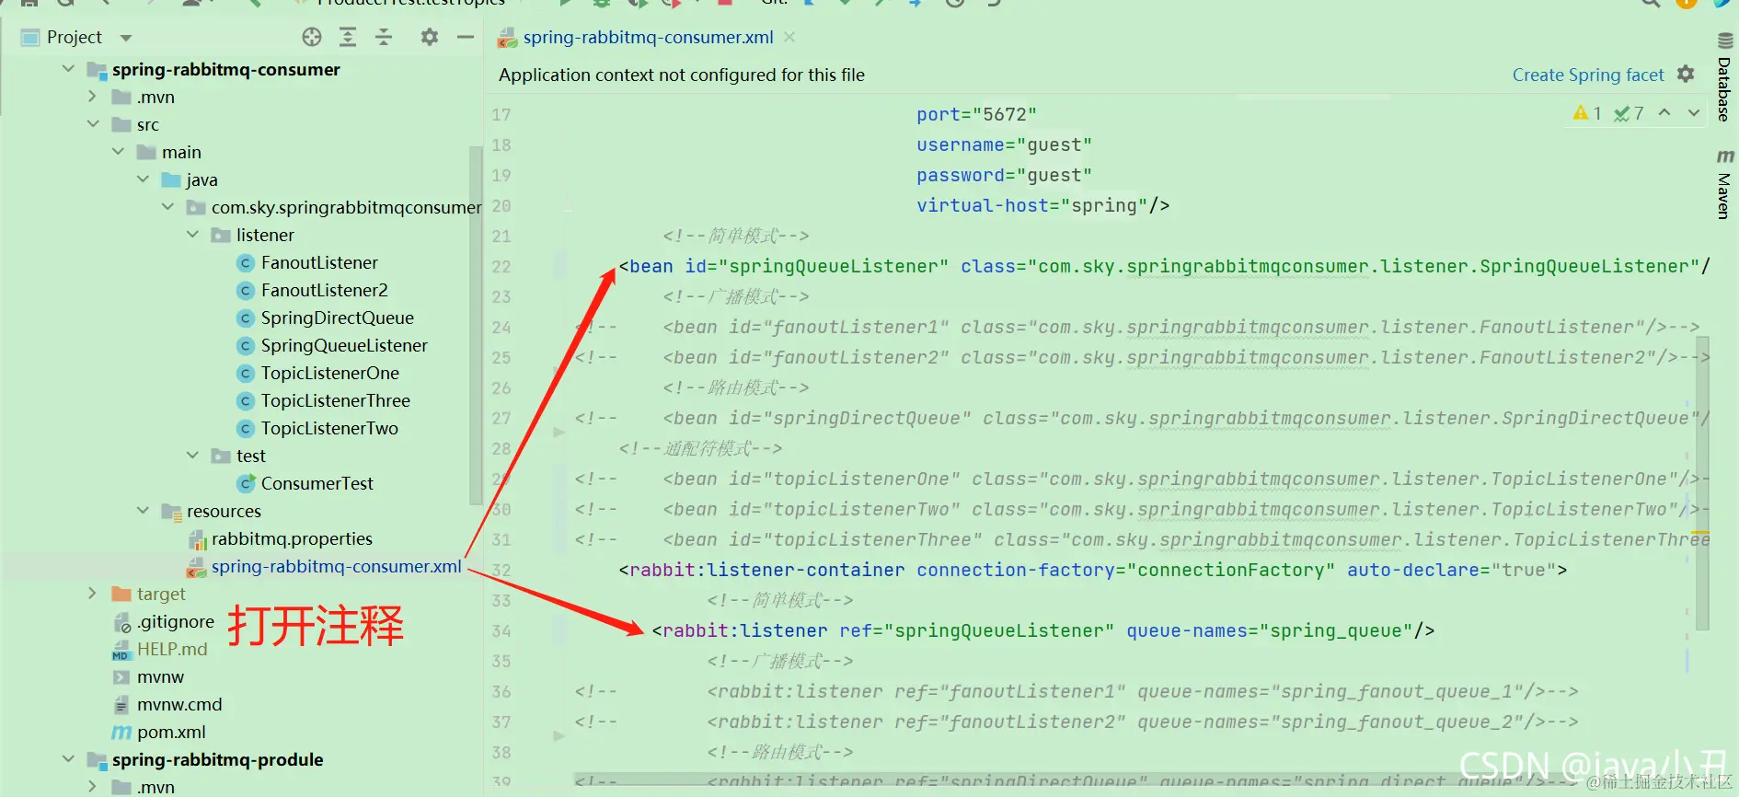1739x797 pixels.
Task: Click line number 22 in gutter
Action: [x=501, y=267]
